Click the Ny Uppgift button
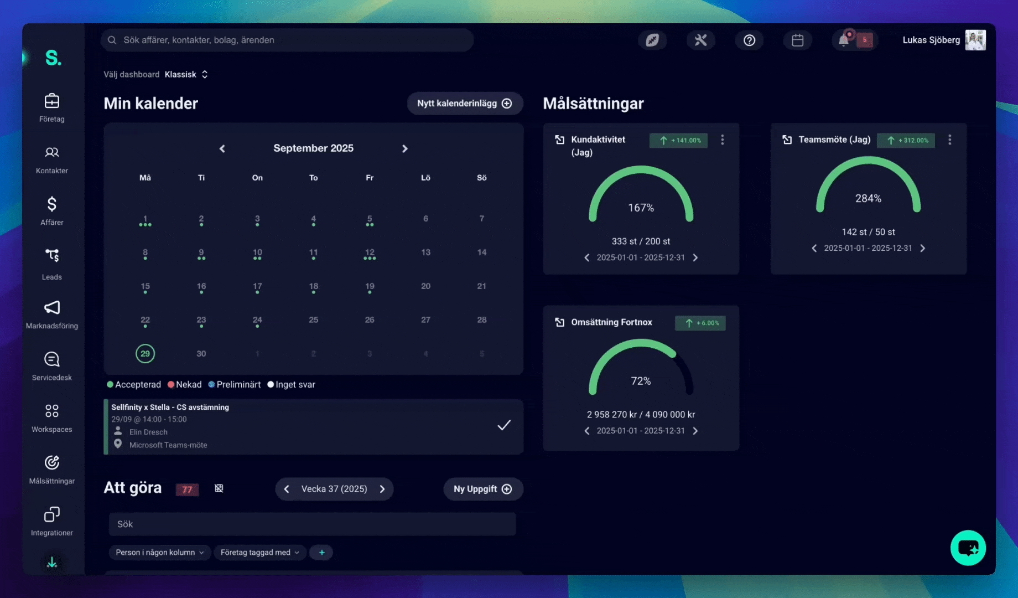1018x598 pixels. [x=483, y=489]
